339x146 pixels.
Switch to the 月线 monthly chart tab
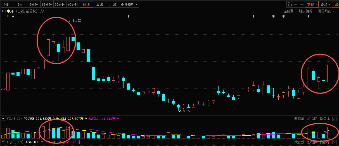pyautogui.click(x=113, y=4)
